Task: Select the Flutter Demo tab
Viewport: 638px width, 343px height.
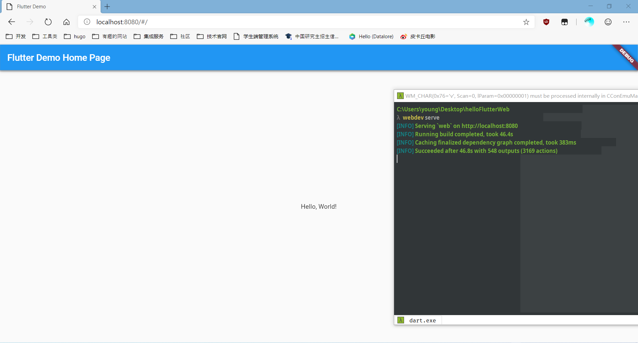Action: [x=51, y=7]
